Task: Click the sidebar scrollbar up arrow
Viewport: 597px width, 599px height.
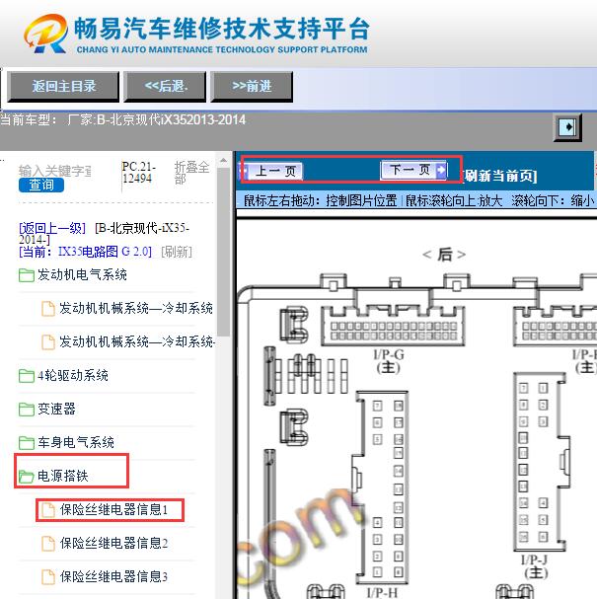Action: pyautogui.click(x=223, y=161)
